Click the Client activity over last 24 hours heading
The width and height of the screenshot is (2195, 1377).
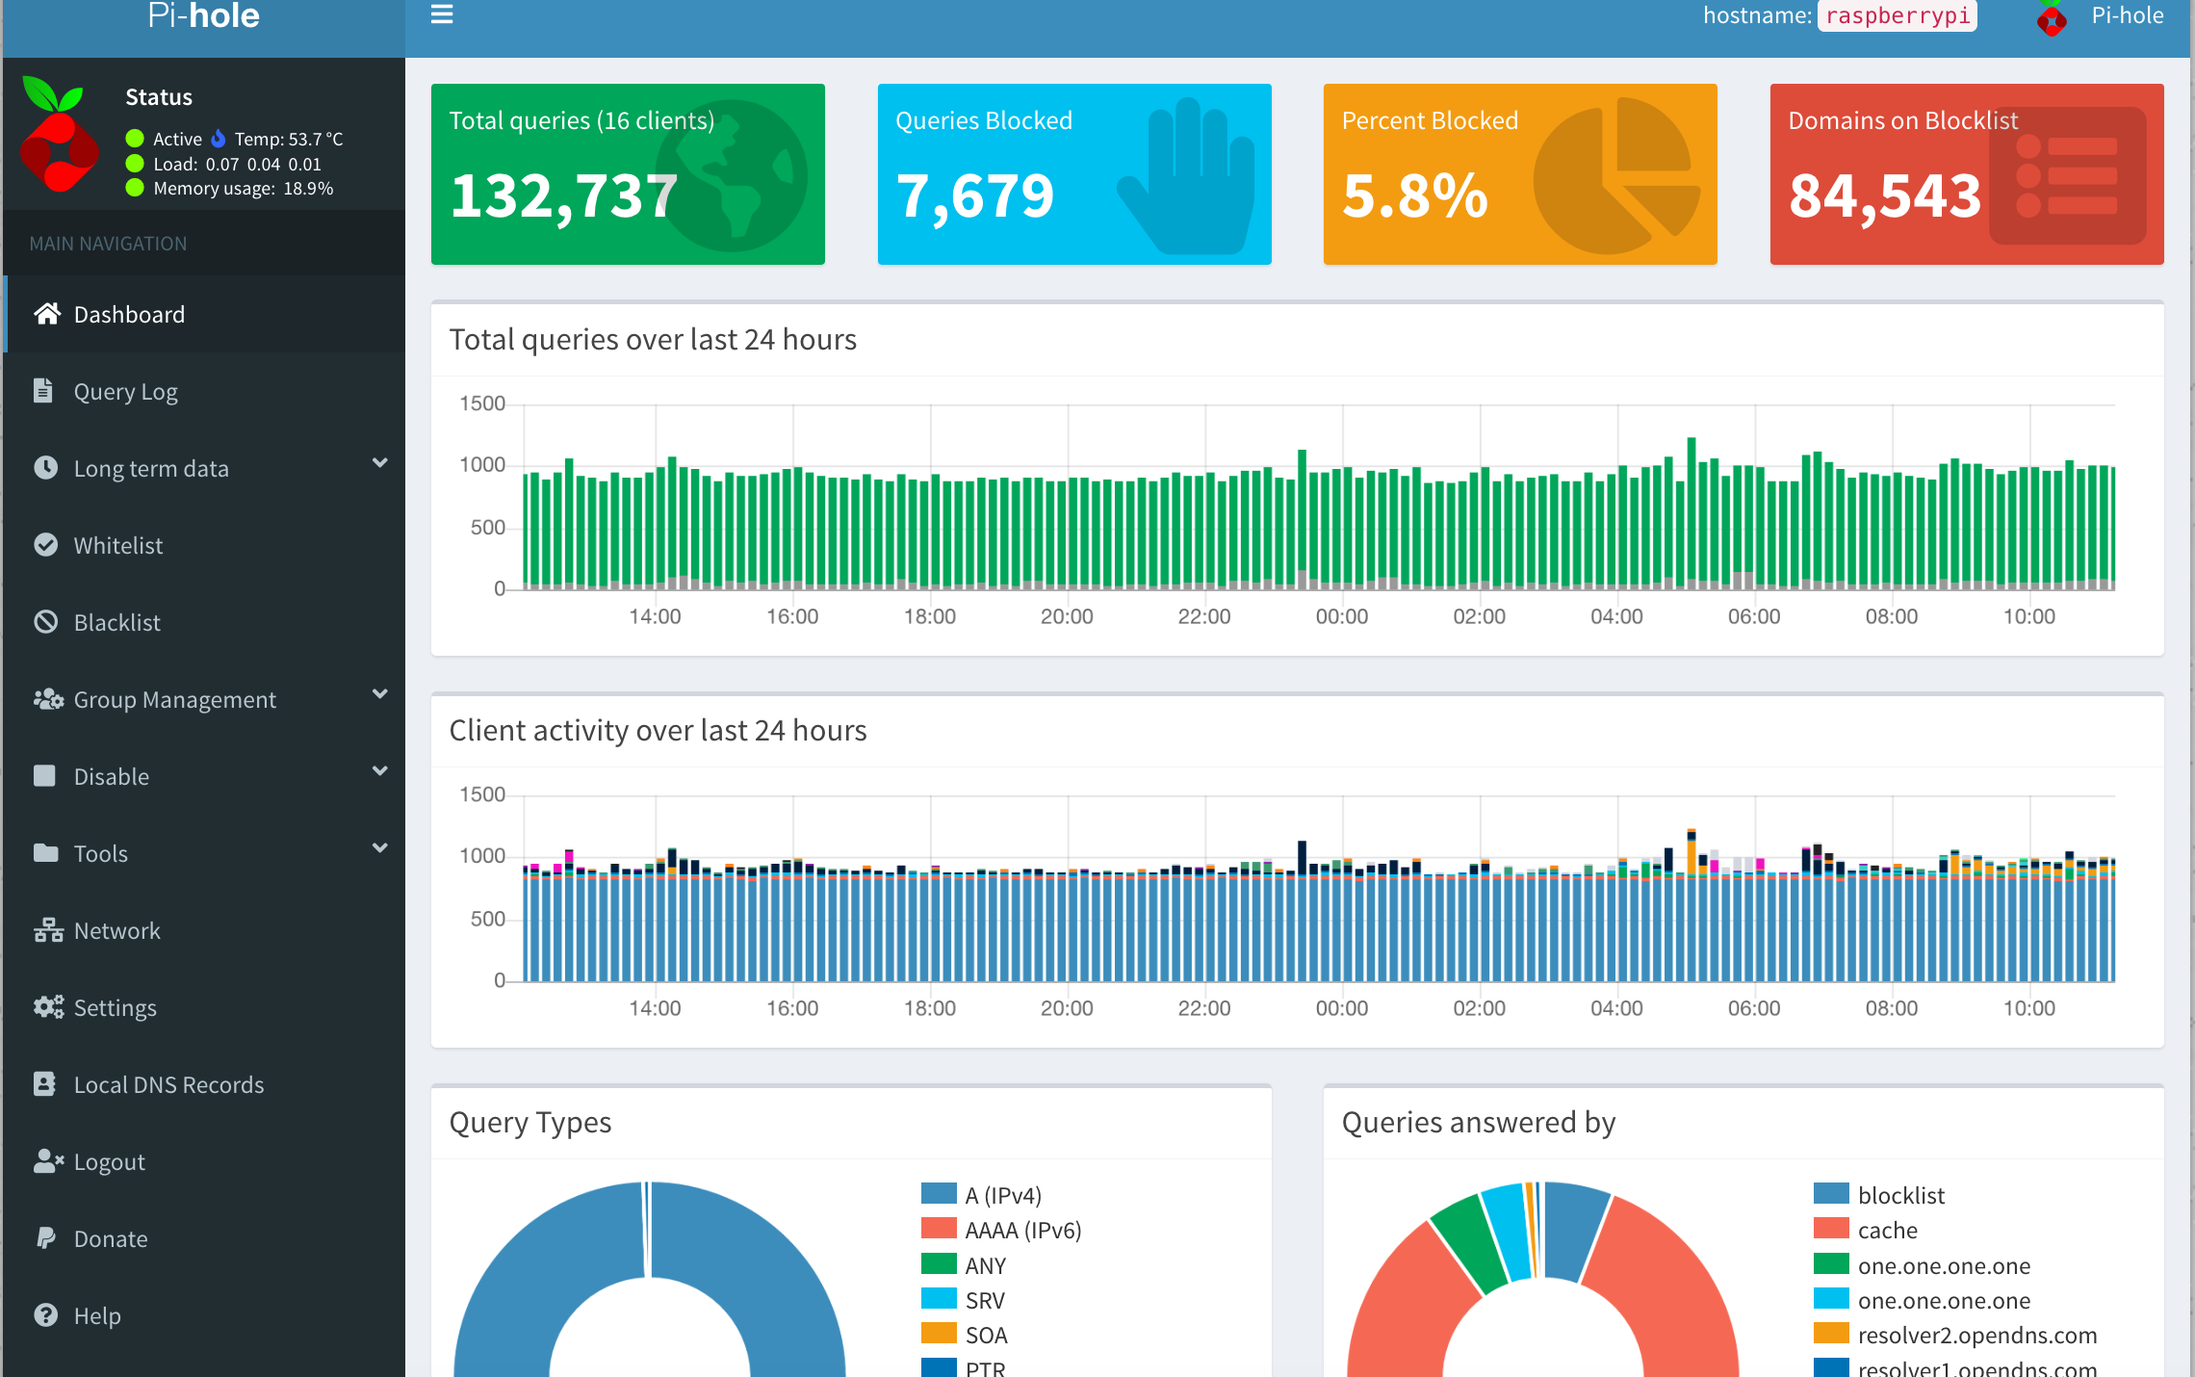(x=658, y=730)
